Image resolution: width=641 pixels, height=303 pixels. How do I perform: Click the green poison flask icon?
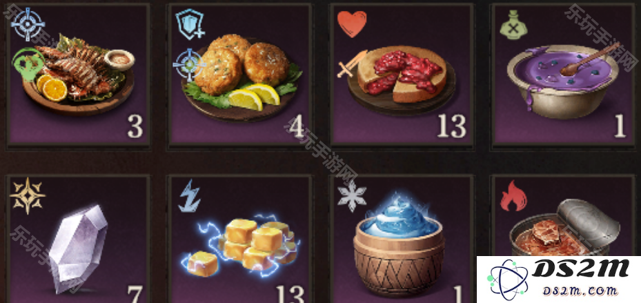[513, 25]
